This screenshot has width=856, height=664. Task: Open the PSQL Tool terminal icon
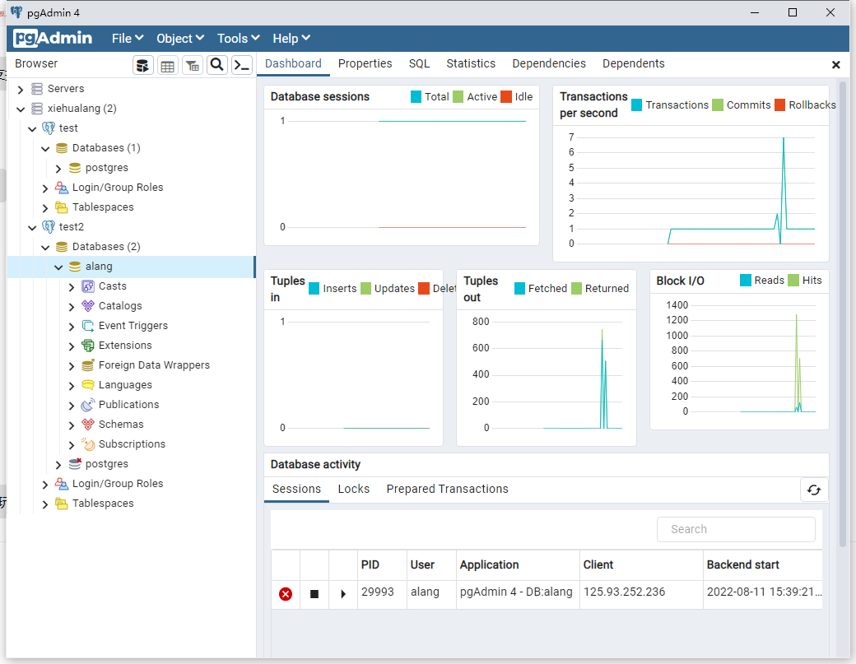pyautogui.click(x=241, y=66)
